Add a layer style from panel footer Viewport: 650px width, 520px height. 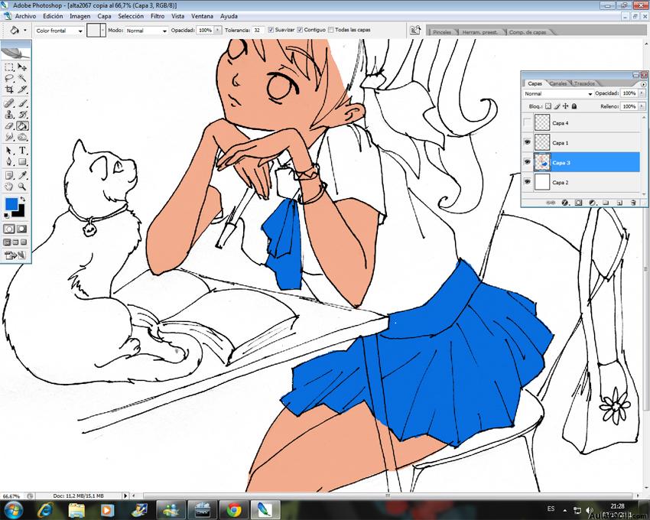tap(564, 203)
